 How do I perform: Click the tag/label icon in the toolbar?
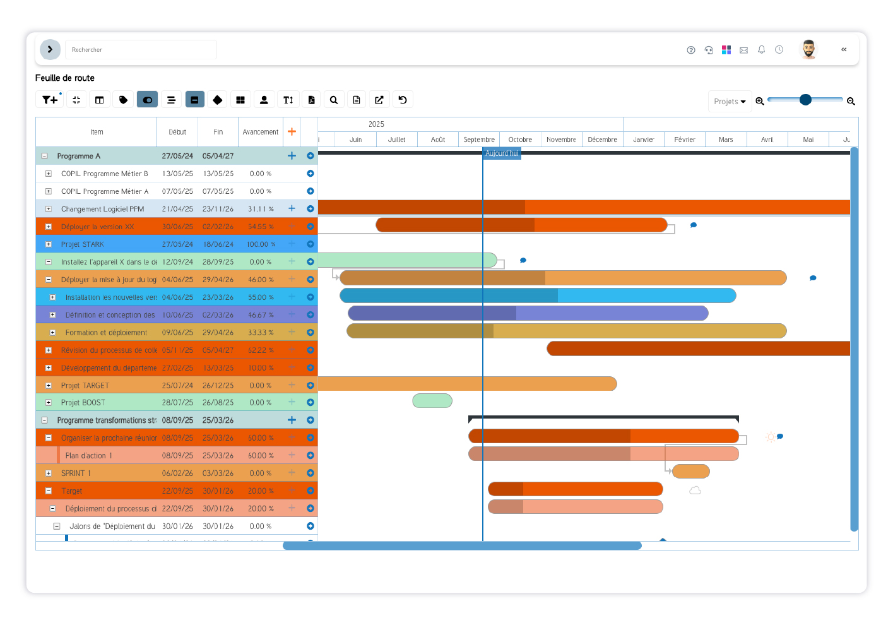click(123, 99)
